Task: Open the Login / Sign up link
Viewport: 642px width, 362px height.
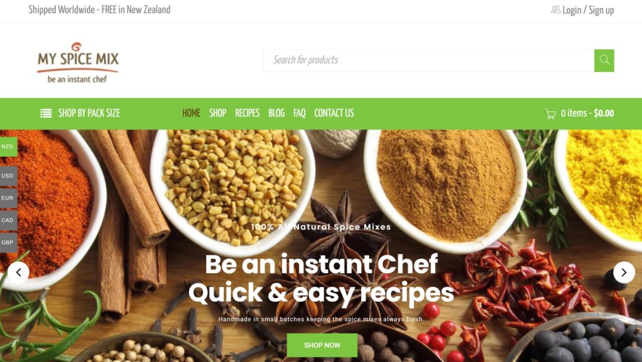Action: pos(588,10)
